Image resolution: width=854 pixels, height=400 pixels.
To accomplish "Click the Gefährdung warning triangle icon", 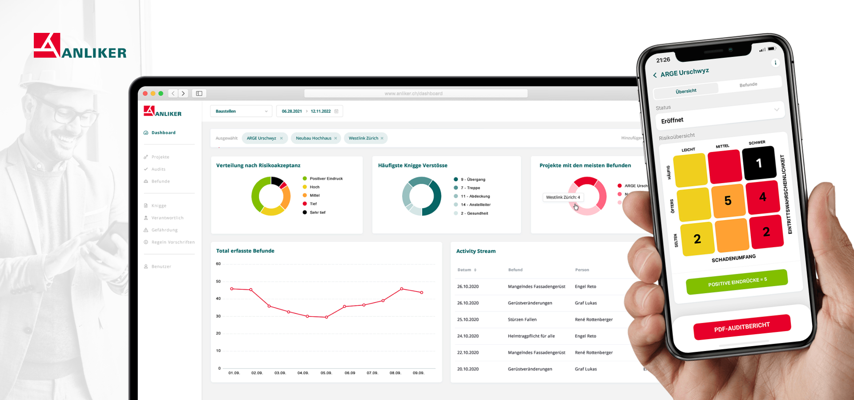I will [146, 230].
